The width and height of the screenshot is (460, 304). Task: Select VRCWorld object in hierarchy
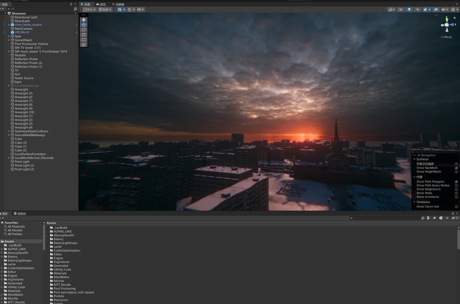coord(22,32)
